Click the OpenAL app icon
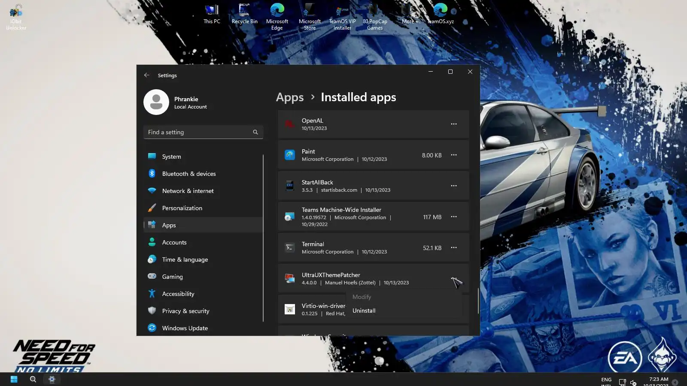Image resolution: width=687 pixels, height=386 pixels. (x=290, y=124)
